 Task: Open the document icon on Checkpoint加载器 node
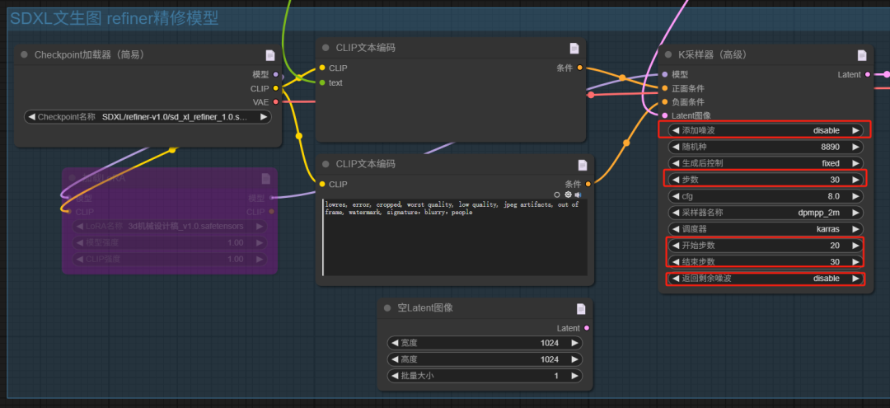click(270, 55)
